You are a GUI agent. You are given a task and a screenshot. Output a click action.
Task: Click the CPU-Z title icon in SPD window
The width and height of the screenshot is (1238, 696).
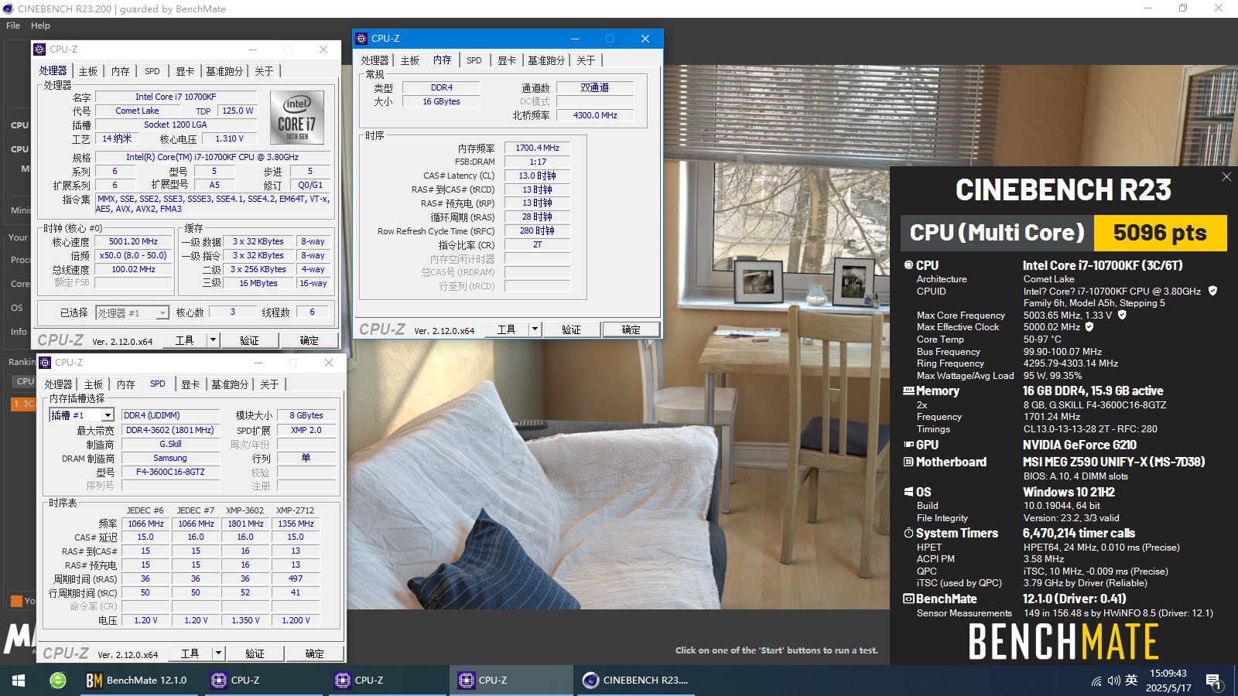pos(45,363)
